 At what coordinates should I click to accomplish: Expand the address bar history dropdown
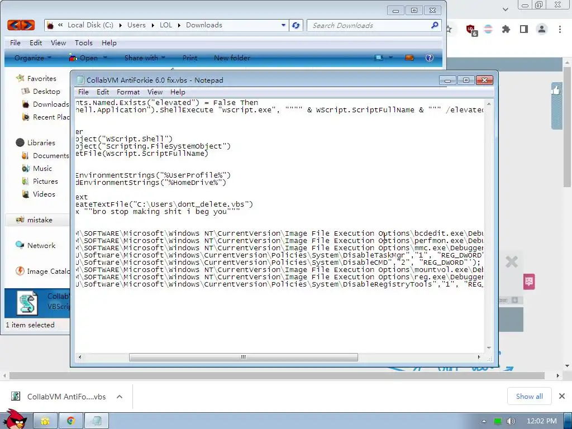[x=283, y=25]
